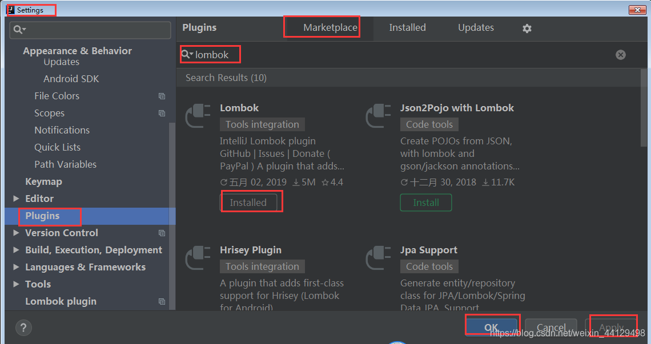Click the Code tools tag under Json2Pojo
This screenshot has height=344, width=651.
(x=429, y=124)
